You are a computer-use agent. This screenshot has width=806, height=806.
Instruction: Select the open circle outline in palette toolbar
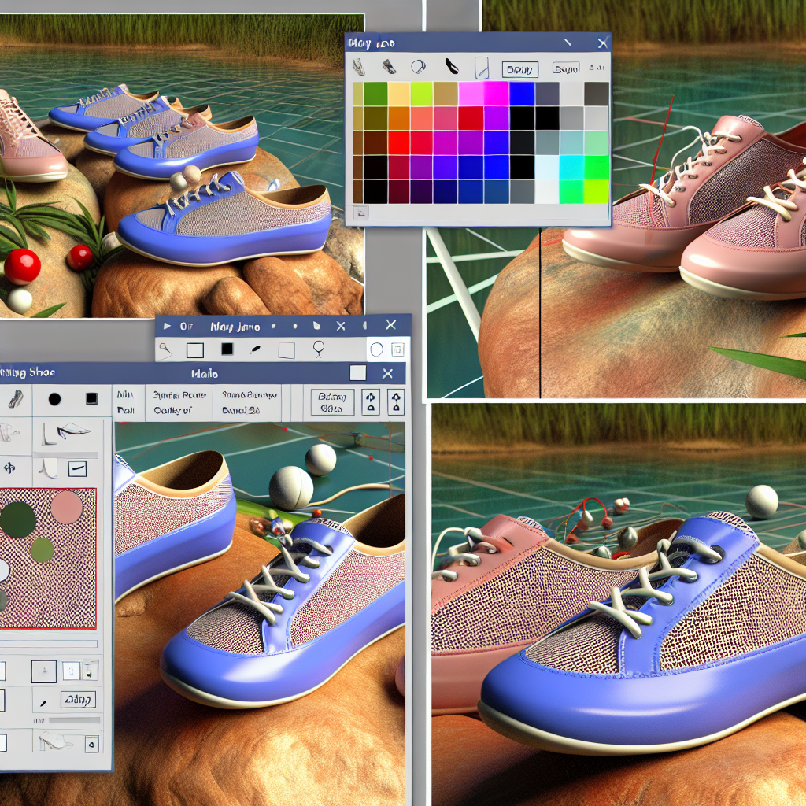pos(420,68)
